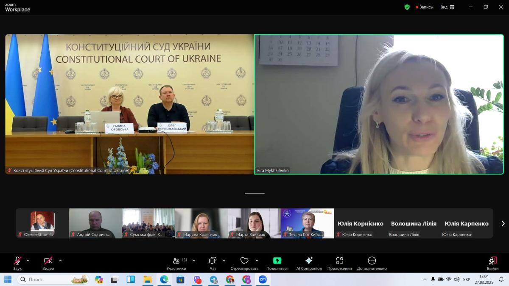
Task: Click the Windows taskbar search box
Action: coord(53,279)
